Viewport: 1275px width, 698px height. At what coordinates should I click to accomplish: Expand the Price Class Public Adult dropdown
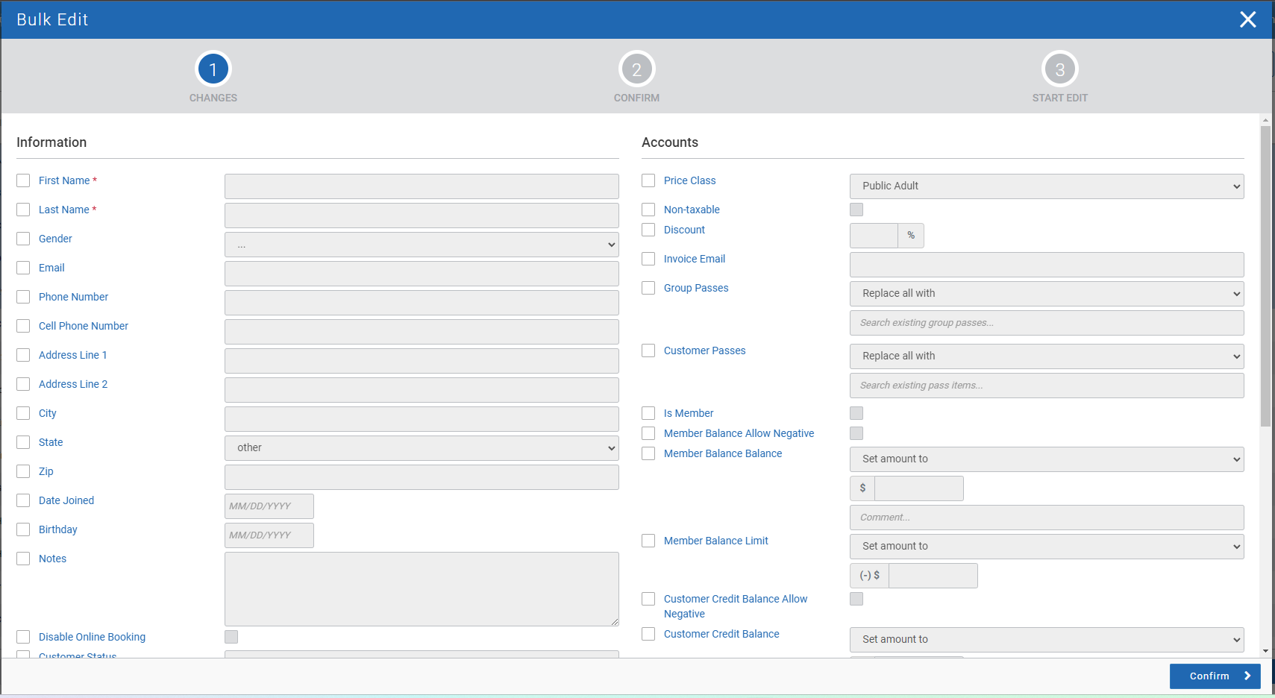click(1046, 186)
